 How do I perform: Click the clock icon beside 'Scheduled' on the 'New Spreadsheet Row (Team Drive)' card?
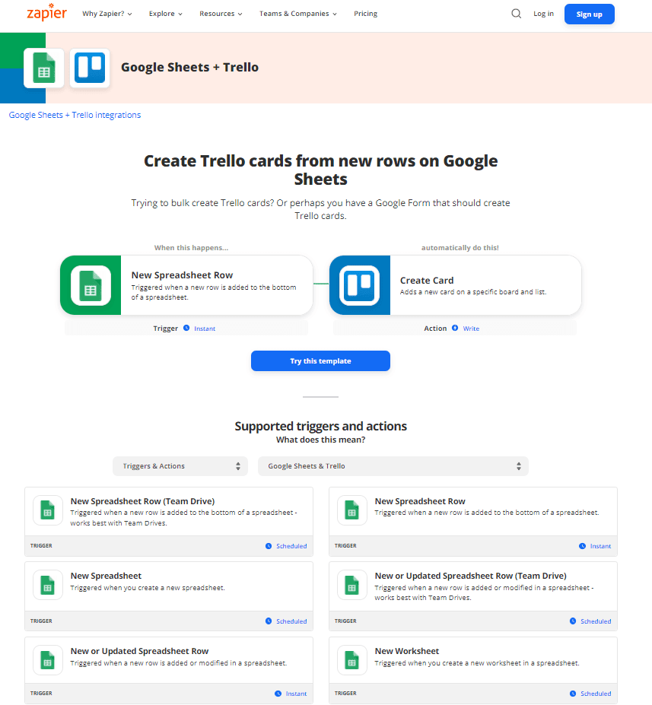coord(269,546)
